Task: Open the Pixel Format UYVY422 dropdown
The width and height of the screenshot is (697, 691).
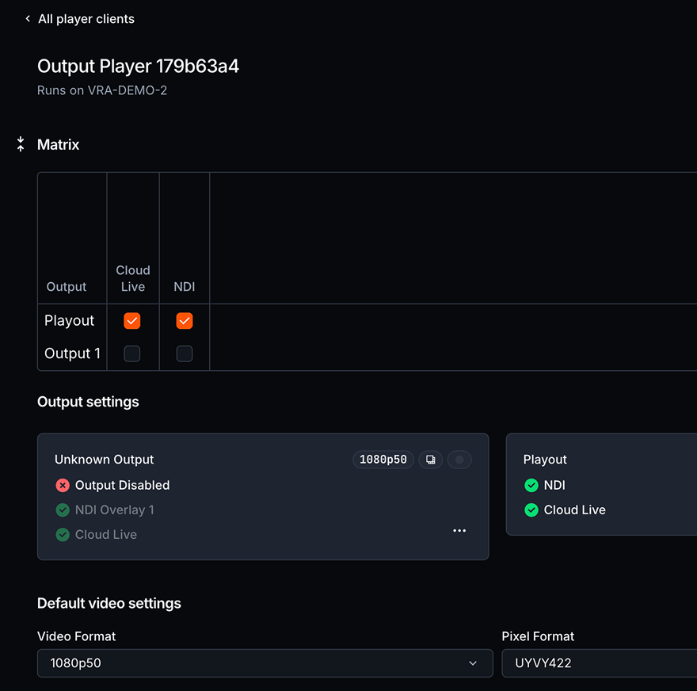Action: click(600, 663)
